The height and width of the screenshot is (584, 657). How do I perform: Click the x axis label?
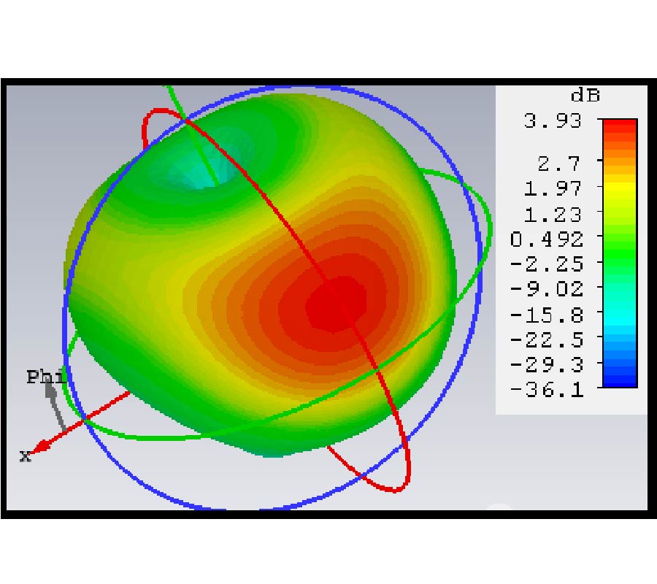25,456
